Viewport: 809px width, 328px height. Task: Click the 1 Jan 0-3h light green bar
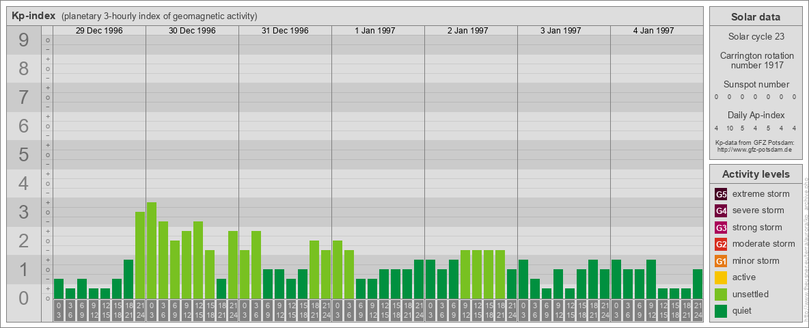coord(338,269)
